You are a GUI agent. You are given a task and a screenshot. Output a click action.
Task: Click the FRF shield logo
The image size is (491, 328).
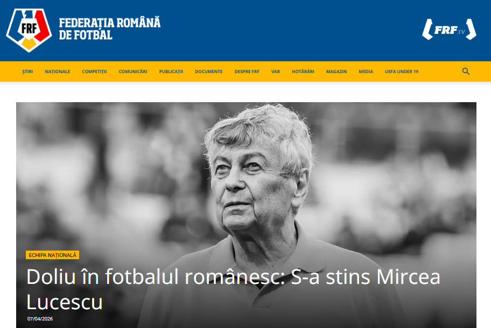coord(29,30)
